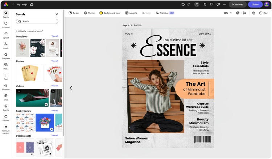Expand the 35% zoom dropdown
The height and width of the screenshot is (159, 272).
[x=228, y=13]
